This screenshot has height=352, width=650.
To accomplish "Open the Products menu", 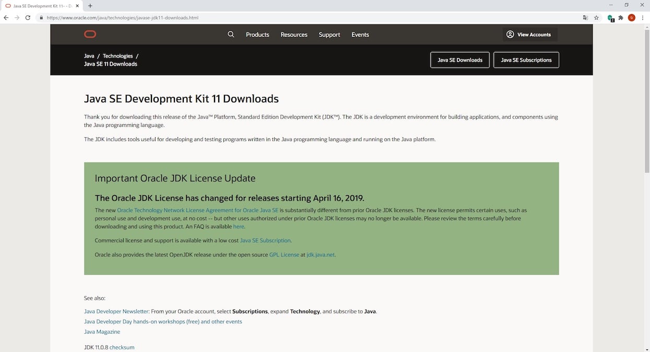I will pyautogui.click(x=257, y=34).
